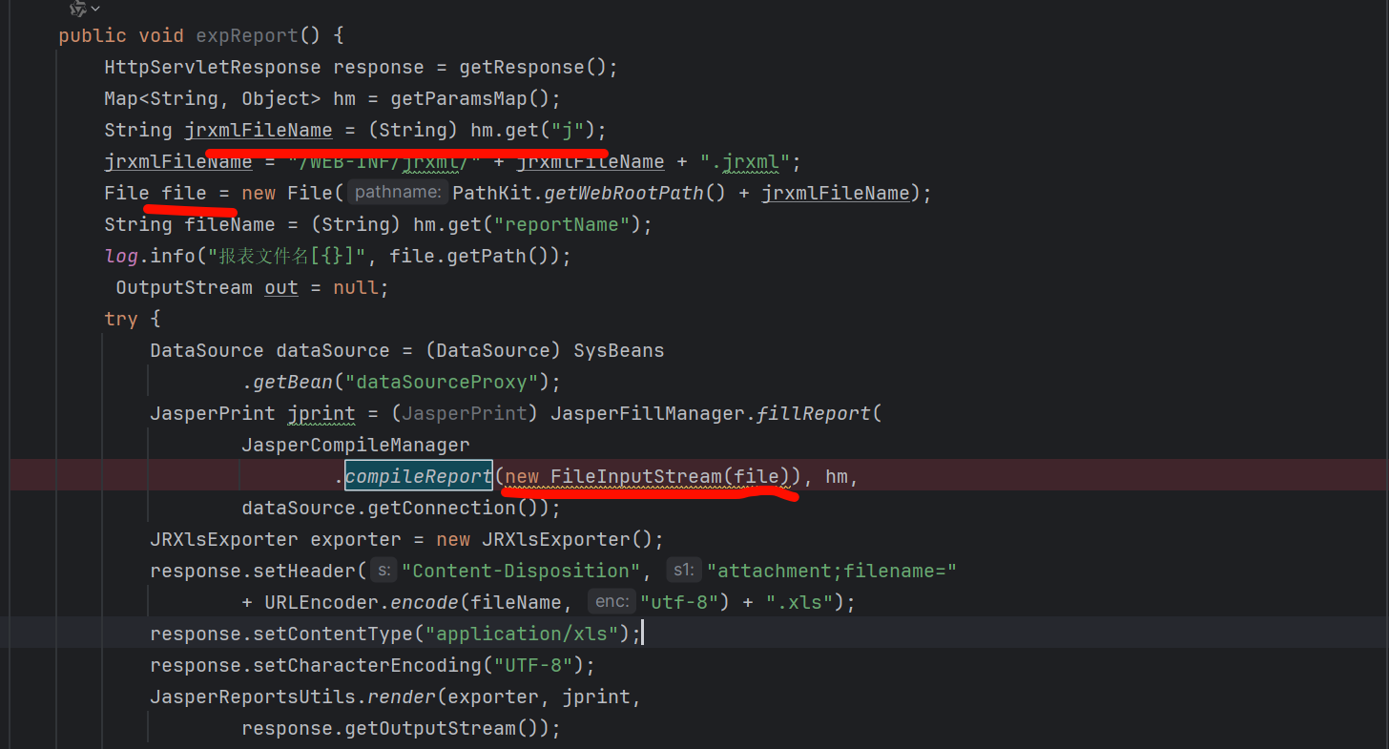
Task: Click the enc: parameter hint
Action: 611,602
